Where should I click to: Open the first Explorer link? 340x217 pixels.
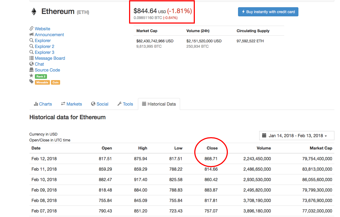[x=43, y=40]
